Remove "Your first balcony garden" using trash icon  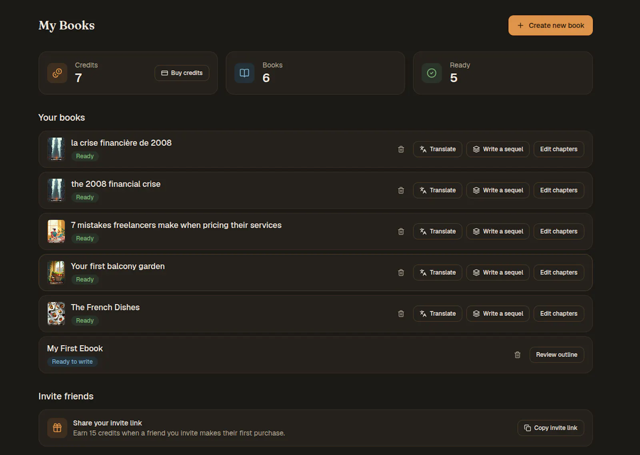(x=401, y=272)
